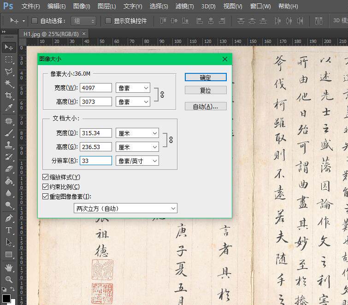Open document width 厘米 unit dropdown
Screen dimensions: 348x305
point(137,133)
